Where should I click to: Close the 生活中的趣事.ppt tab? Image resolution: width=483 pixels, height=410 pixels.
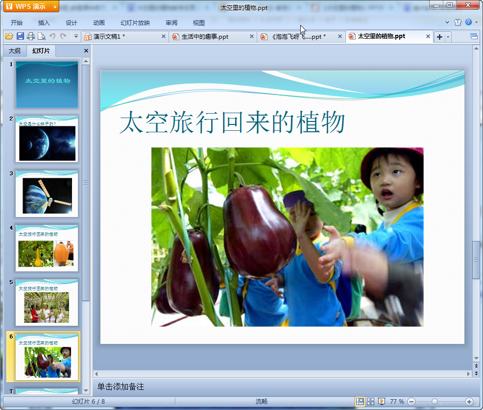(x=252, y=36)
